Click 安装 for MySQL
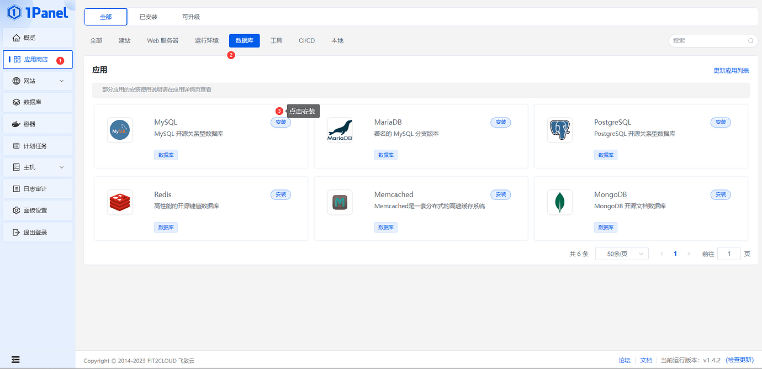The height and width of the screenshot is (369, 762). coord(281,122)
